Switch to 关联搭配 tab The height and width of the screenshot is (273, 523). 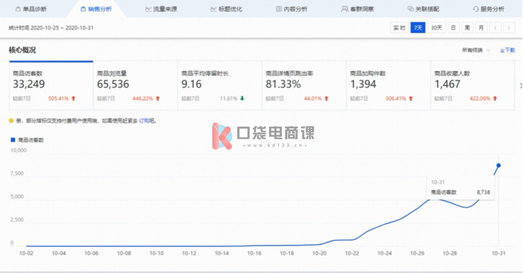[x=423, y=9]
